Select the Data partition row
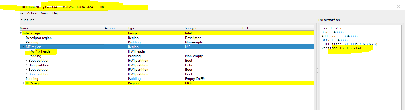 click(x=167, y=65)
